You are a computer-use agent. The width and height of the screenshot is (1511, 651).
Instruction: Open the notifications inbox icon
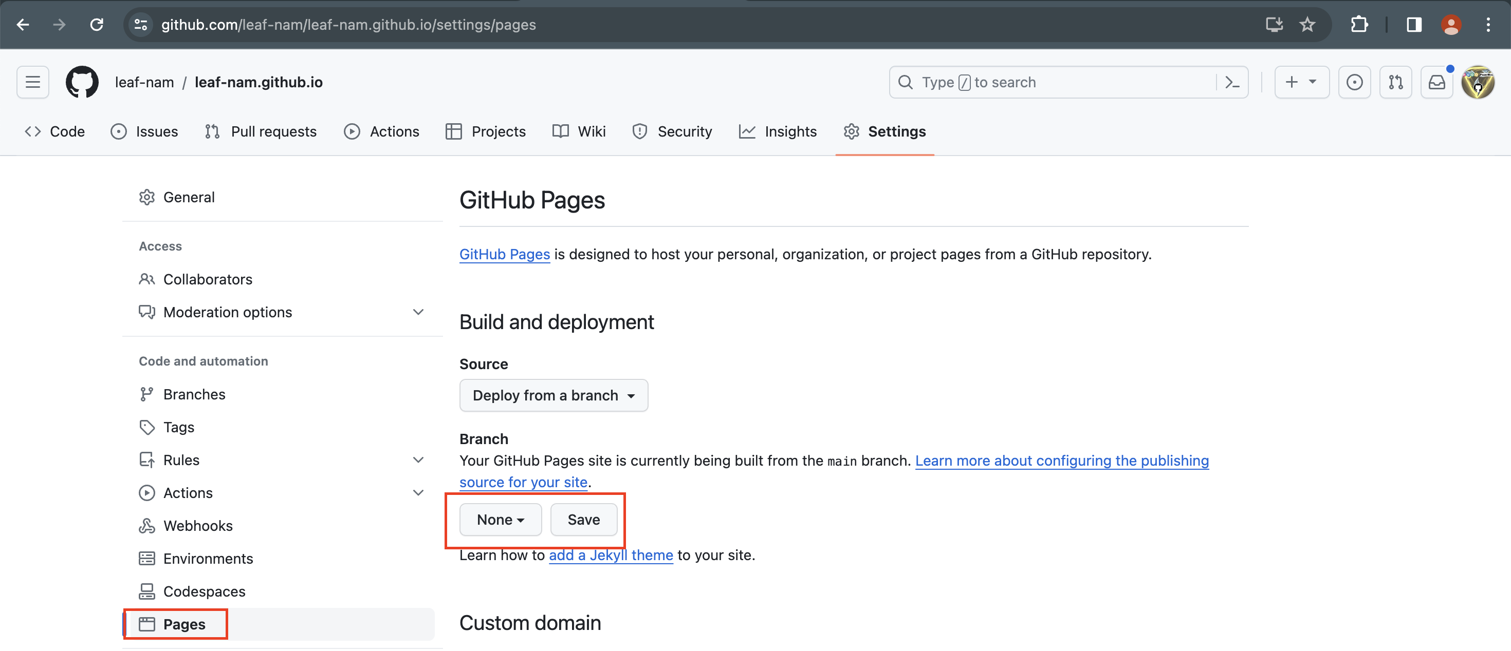coord(1436,82)
